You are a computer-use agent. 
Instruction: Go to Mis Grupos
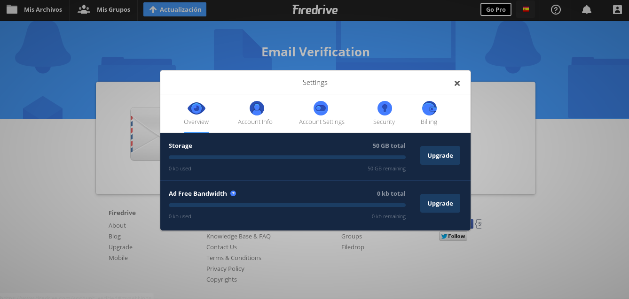click(104, 9)
